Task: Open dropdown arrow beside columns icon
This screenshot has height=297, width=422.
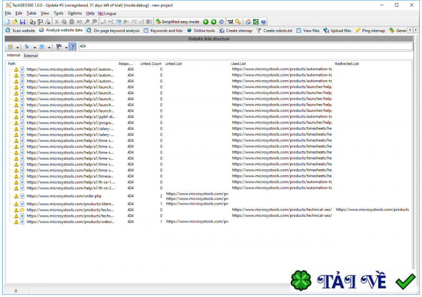Action: pos(49,47)
